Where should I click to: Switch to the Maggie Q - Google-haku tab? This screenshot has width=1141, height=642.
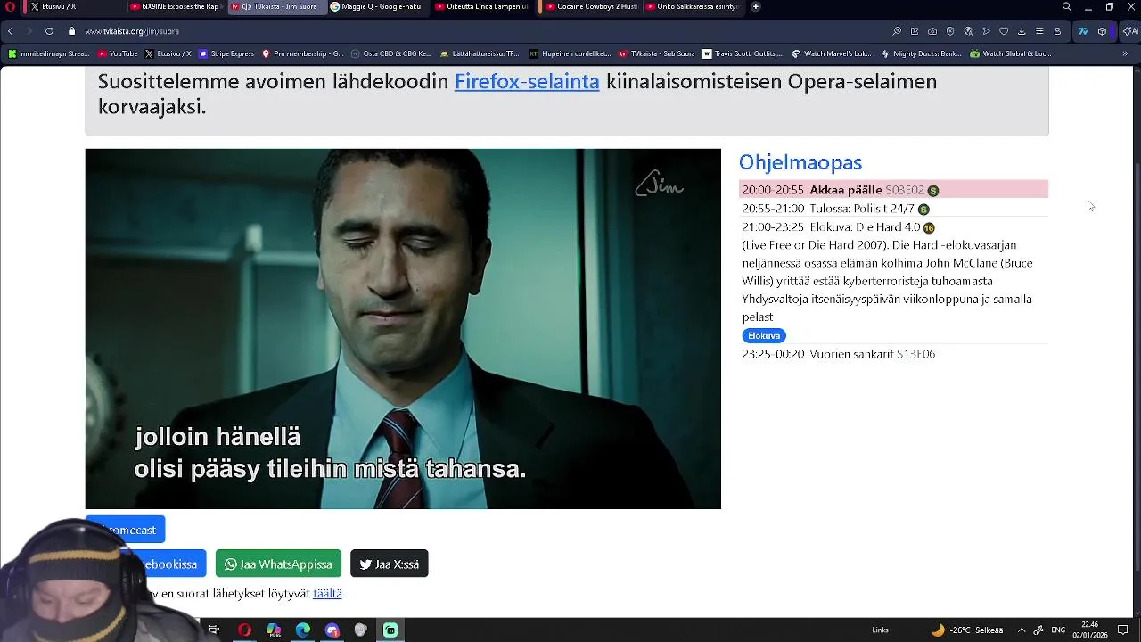pyautogui.click(x=377, y=7)
